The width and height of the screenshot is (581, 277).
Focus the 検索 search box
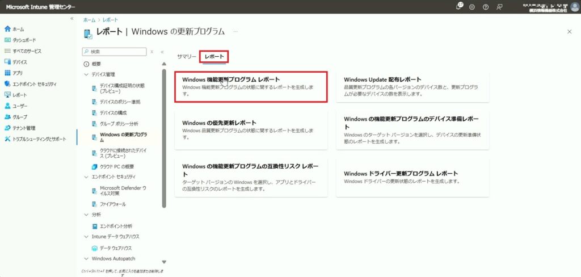coord(115,52)
